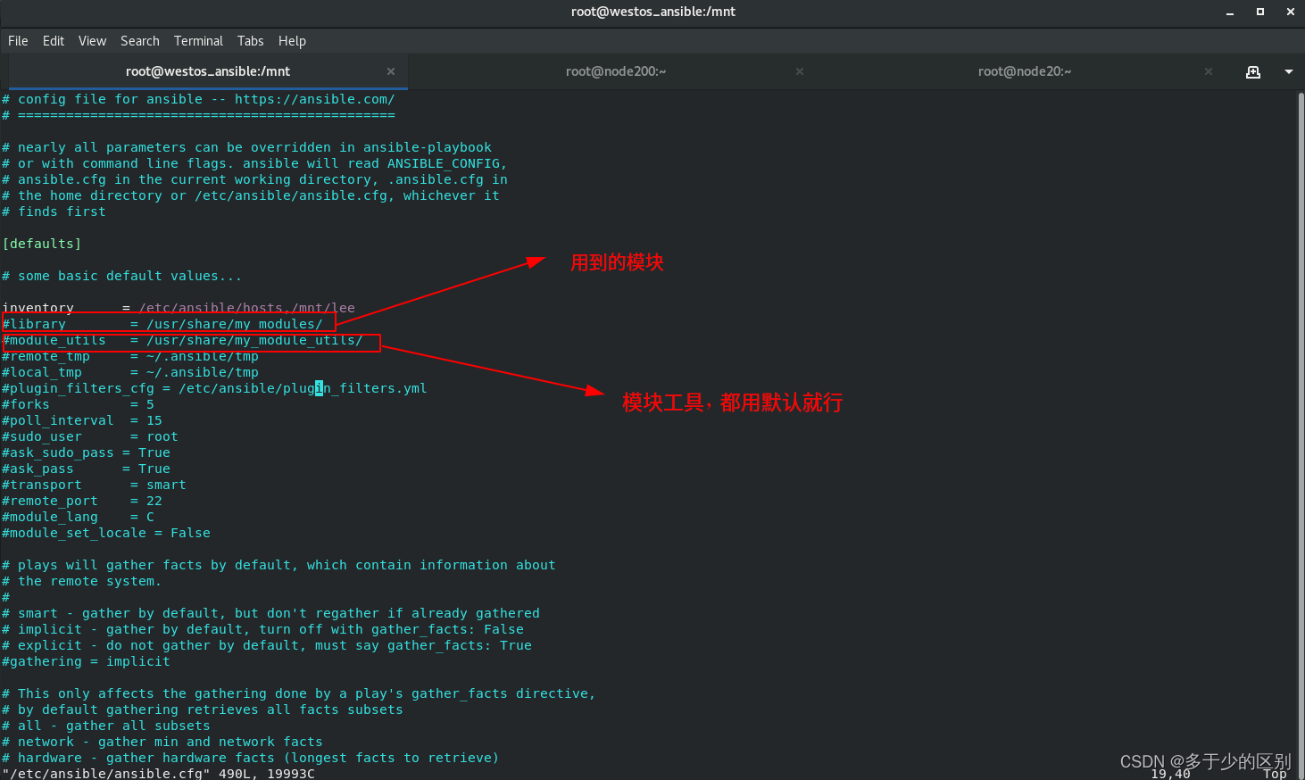Switch to root@node20:~ tab

1024,71
